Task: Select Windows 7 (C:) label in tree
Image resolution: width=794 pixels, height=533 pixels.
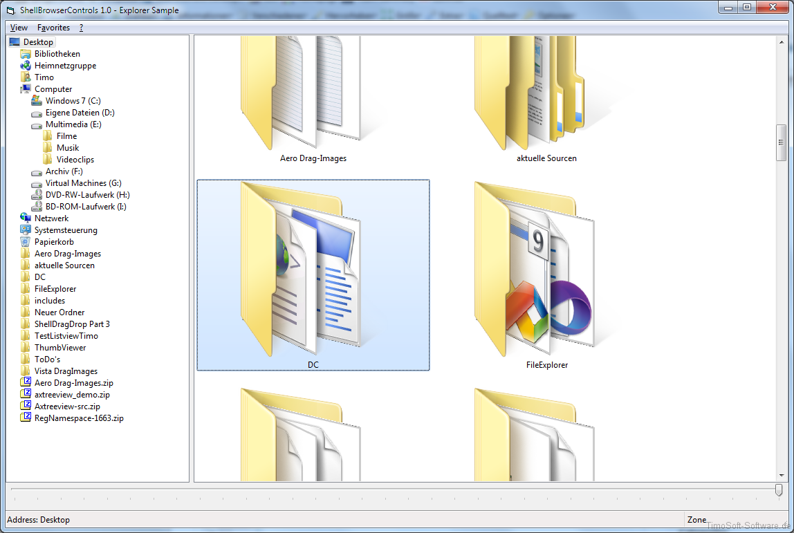Action: tap(73, 101)
